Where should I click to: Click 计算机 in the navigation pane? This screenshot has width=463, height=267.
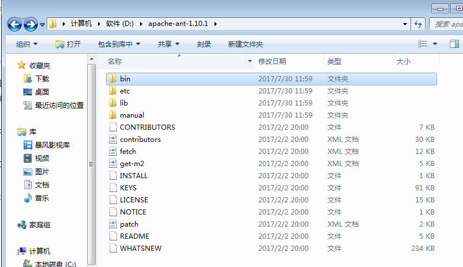[40, 251]
